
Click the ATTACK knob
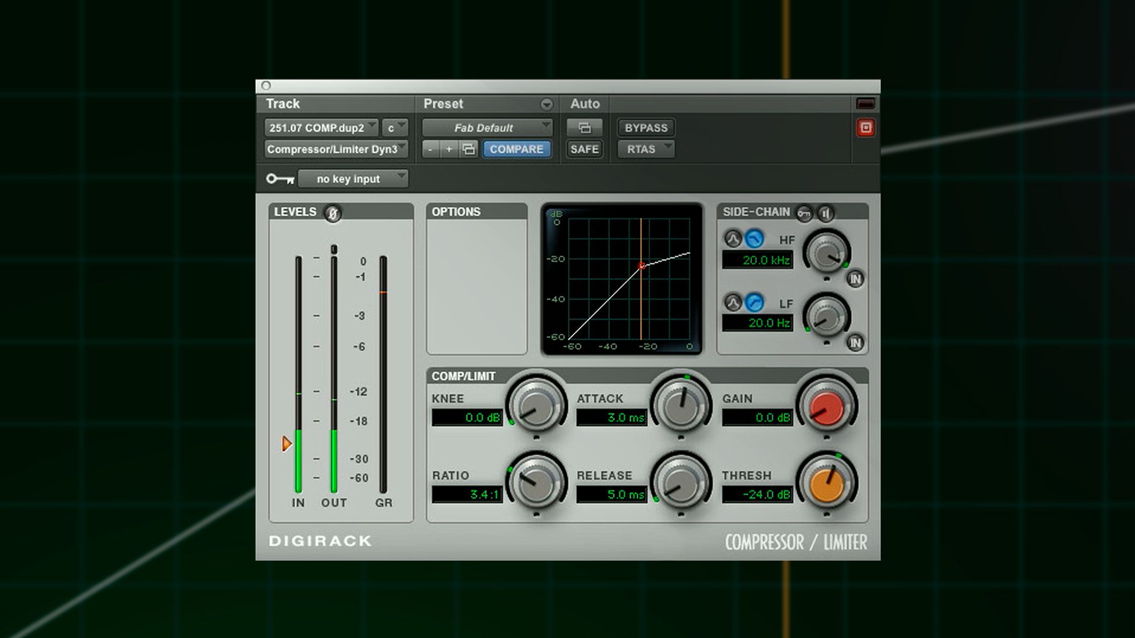[x=680, y=406]
